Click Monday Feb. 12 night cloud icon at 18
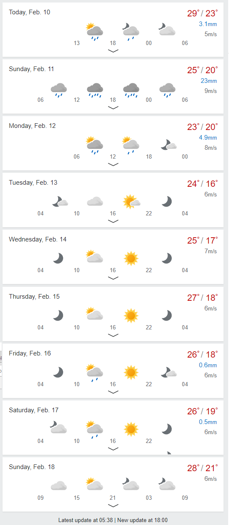The image size is (229, 525). 168,146
